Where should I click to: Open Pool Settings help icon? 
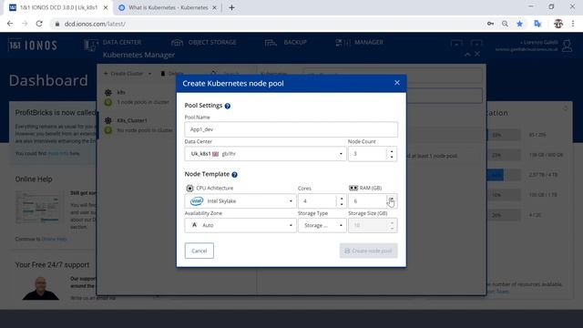pos(228,106)
